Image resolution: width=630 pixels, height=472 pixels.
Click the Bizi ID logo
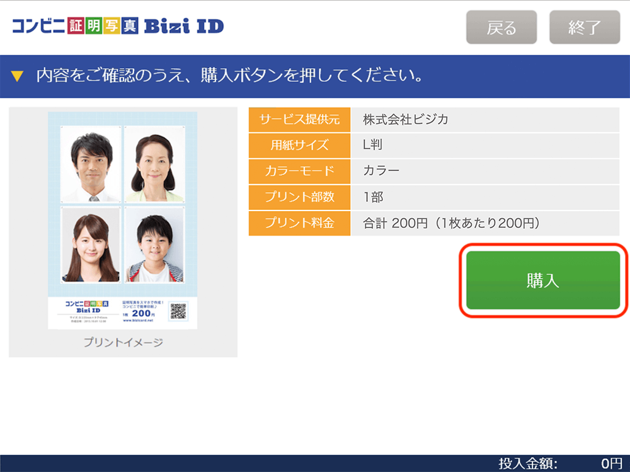click(x=117, y=26)
